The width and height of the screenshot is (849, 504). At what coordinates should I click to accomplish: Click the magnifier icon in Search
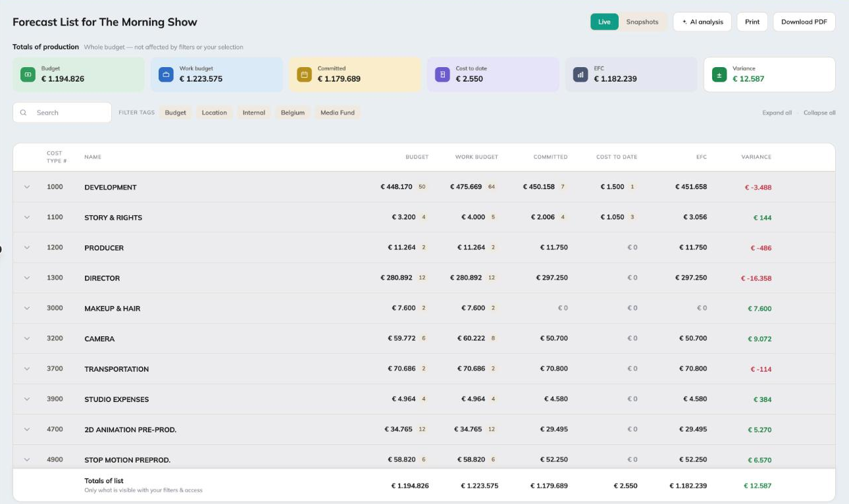[x=24, y=113]
